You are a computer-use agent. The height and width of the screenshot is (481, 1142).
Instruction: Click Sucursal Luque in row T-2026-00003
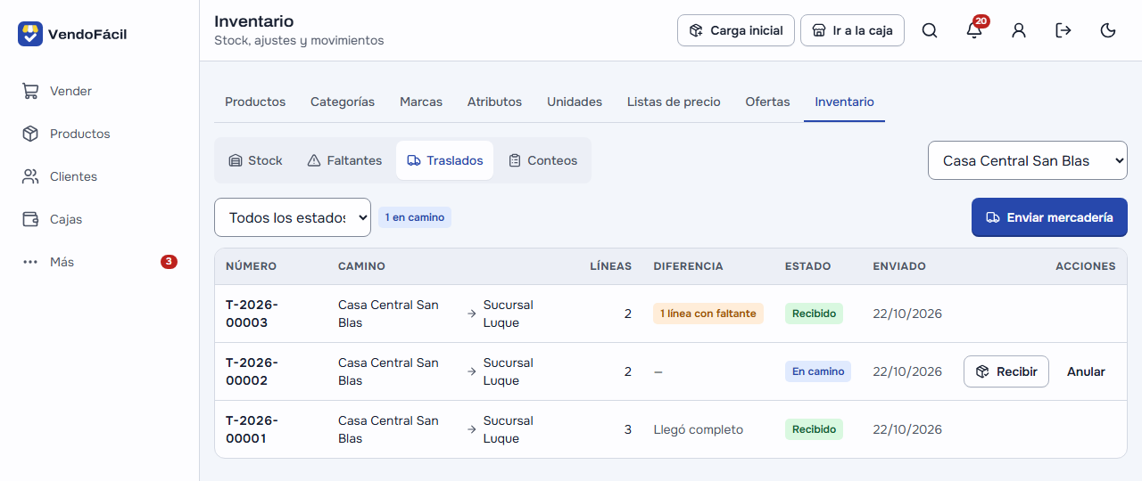coord(509,314)
